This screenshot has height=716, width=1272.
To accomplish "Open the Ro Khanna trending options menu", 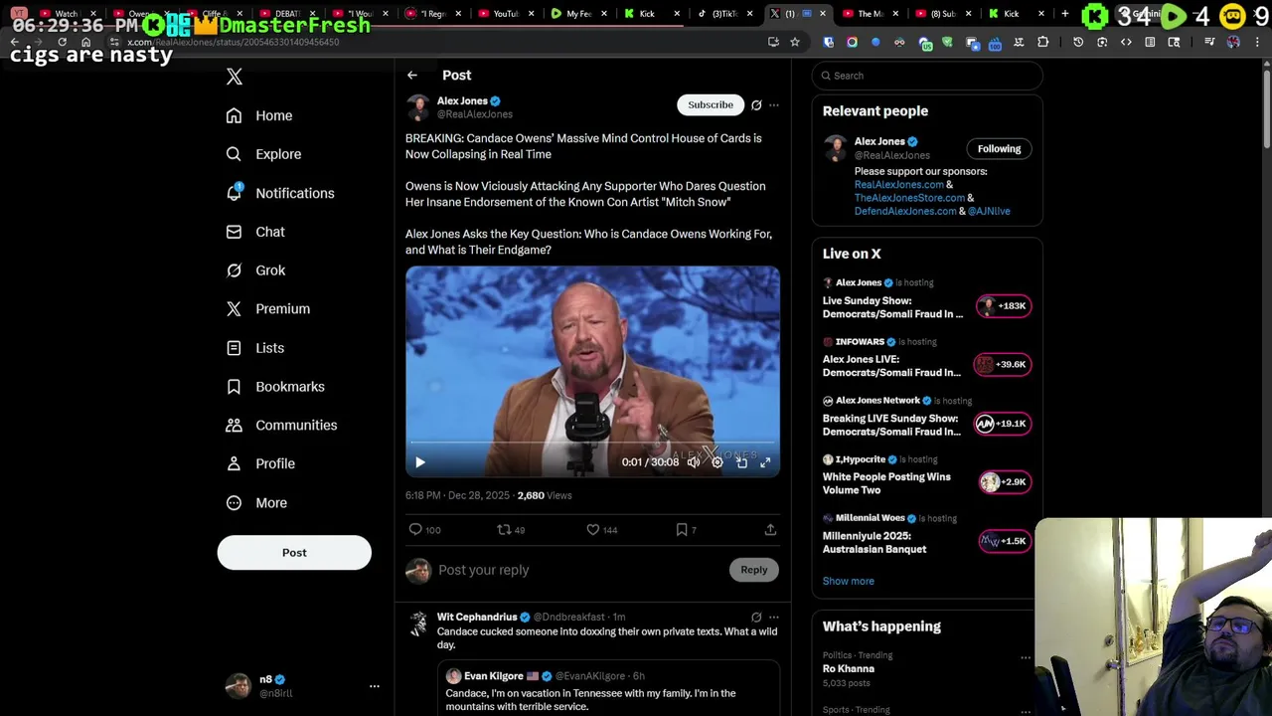I will tap(1026, 657).
